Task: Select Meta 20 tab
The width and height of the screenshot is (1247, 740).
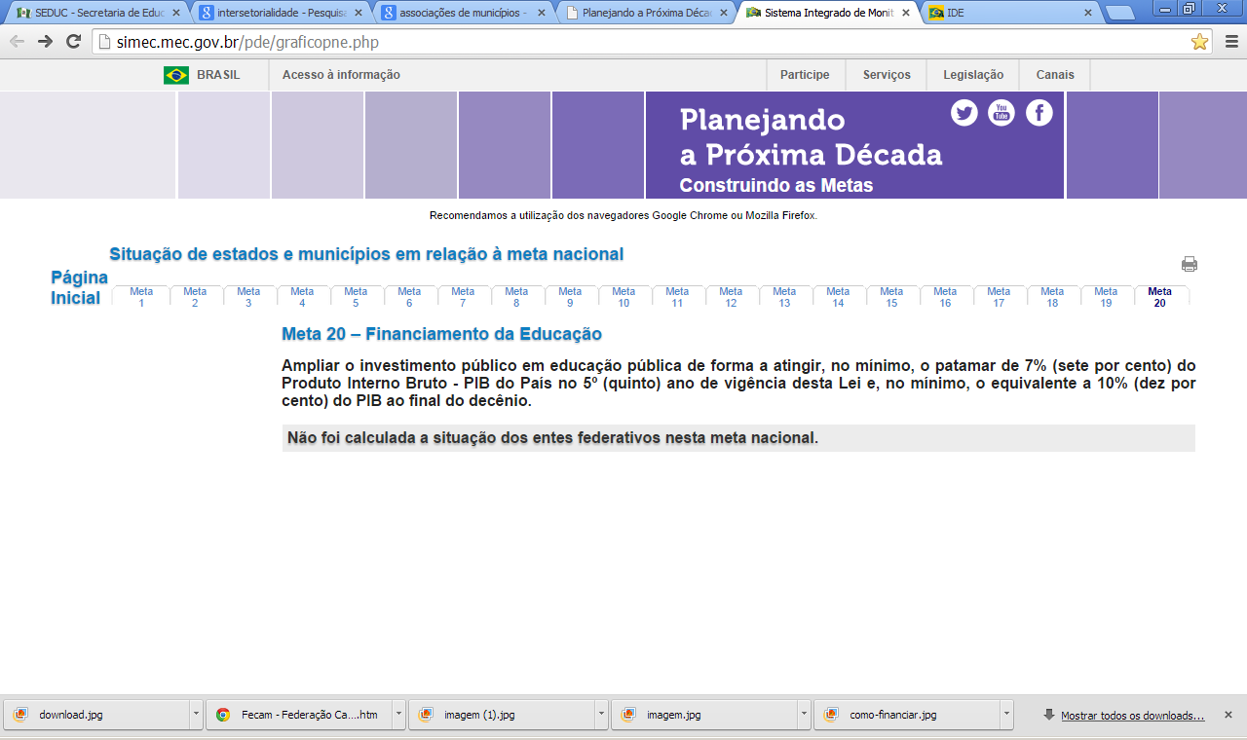Action: coord(1160,297)
